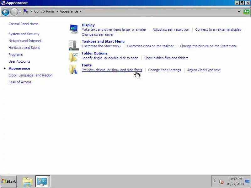Click the Forward navigation arrow button
This screenshot has width=251, height=188.
(x=14, y=12)
